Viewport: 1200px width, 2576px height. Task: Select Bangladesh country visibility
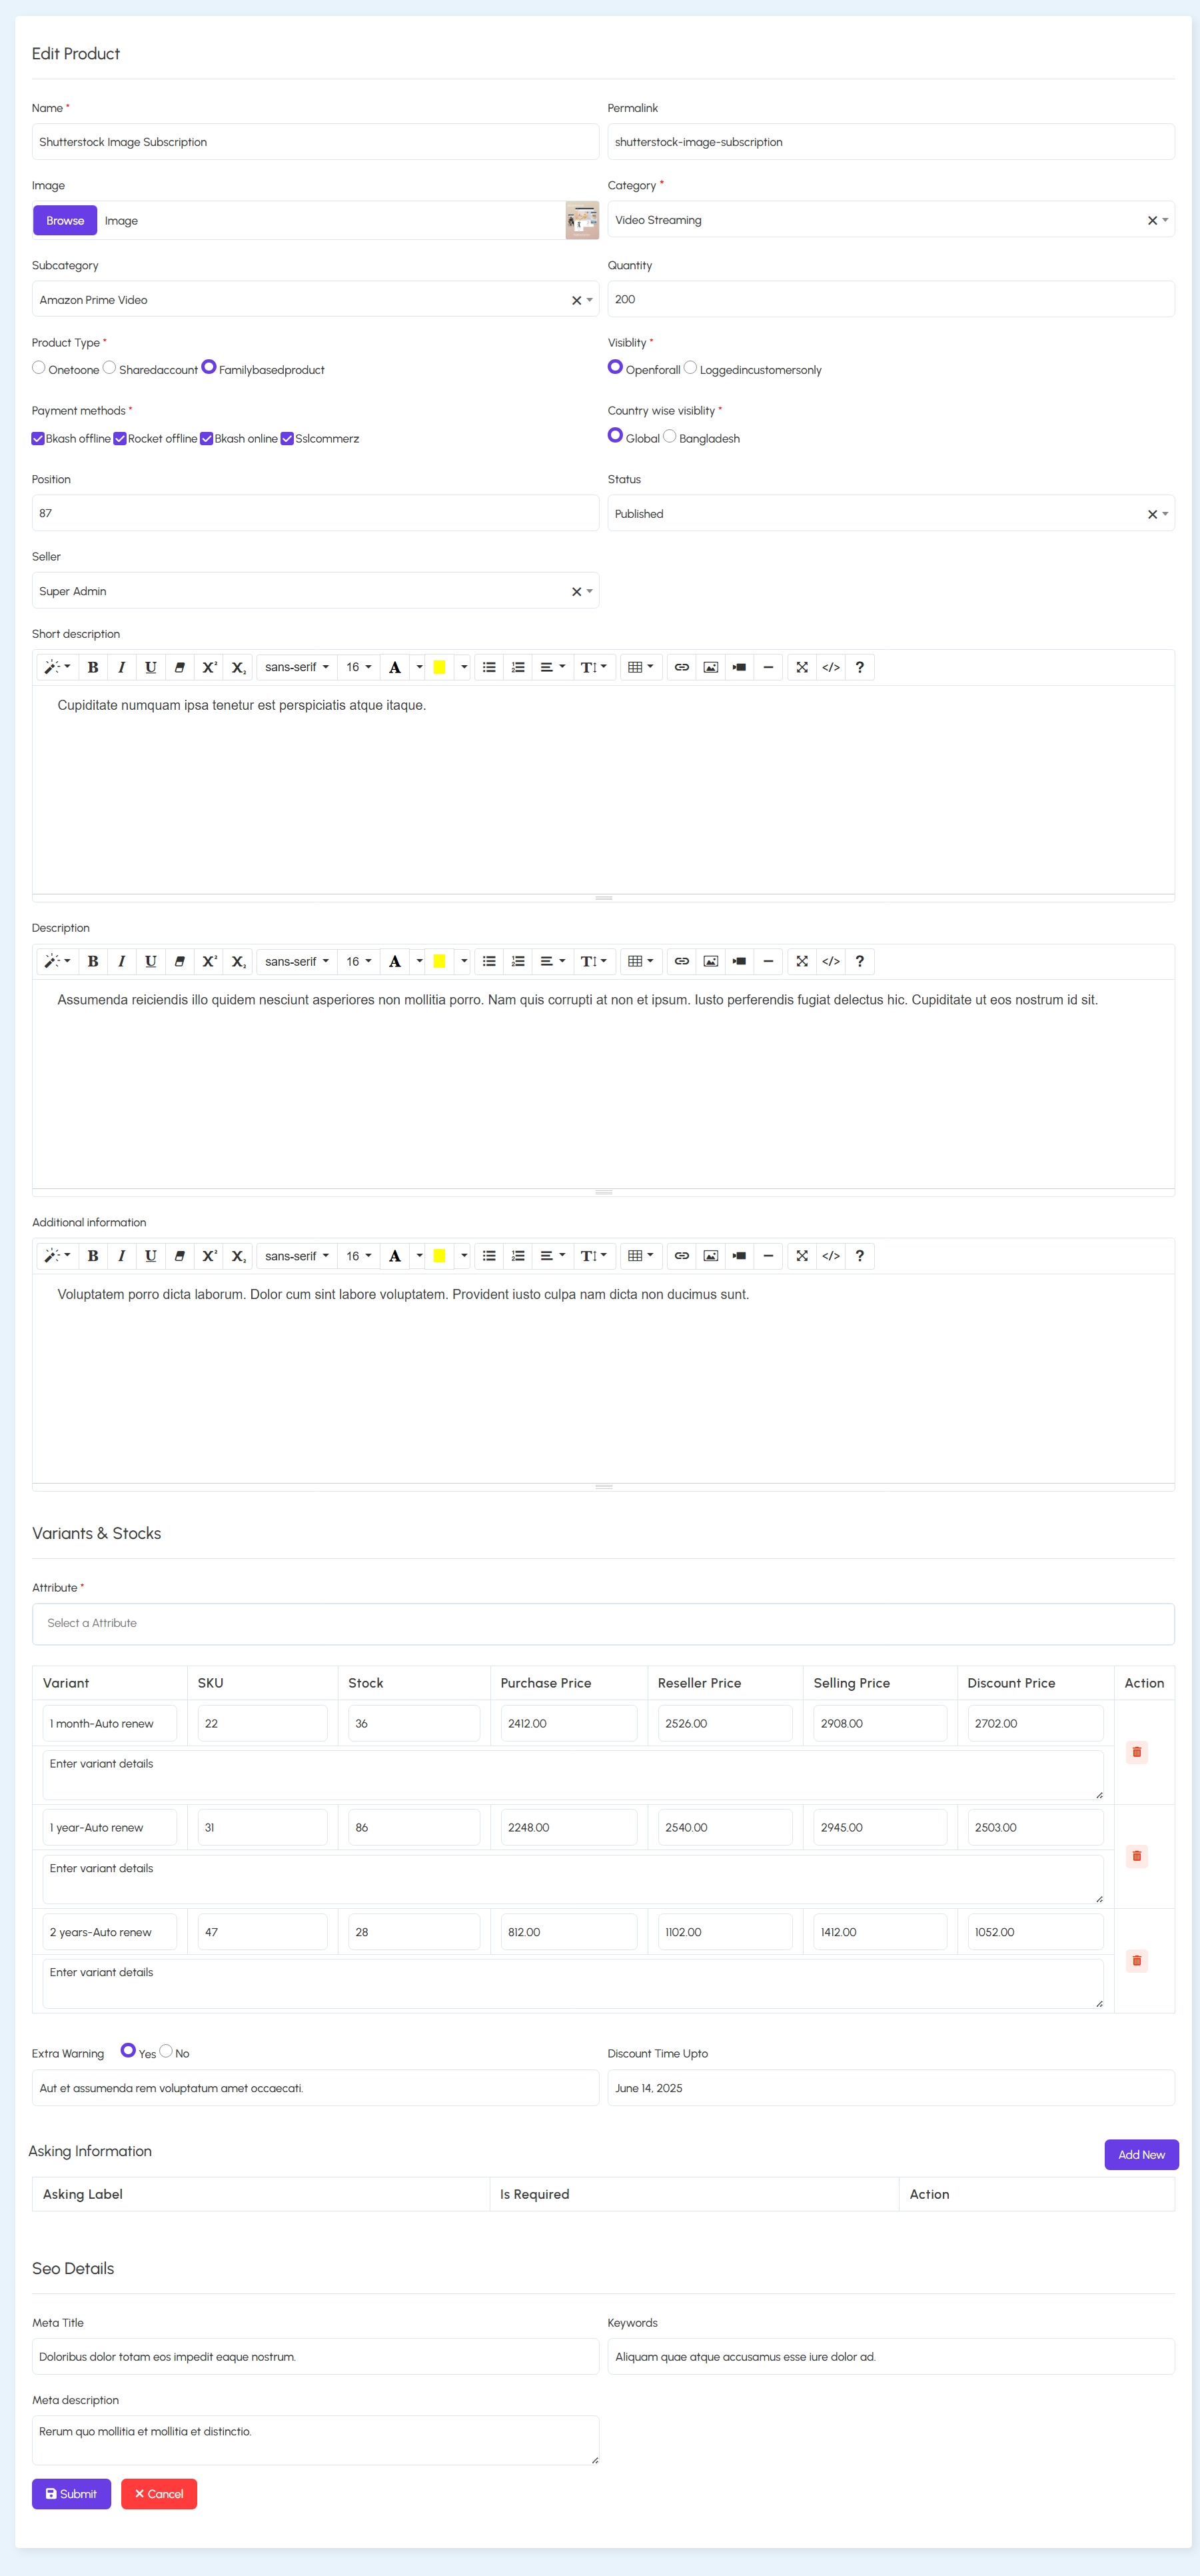coord(670,436)
